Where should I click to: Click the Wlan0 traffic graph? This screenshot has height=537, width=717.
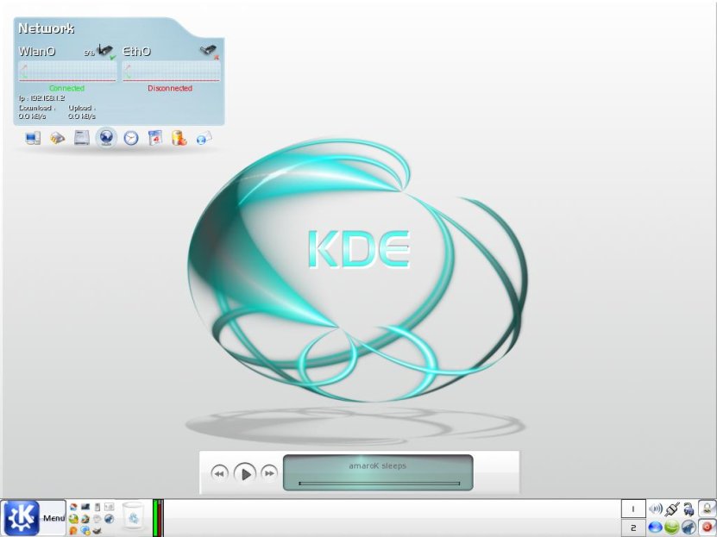pos(67,72)
